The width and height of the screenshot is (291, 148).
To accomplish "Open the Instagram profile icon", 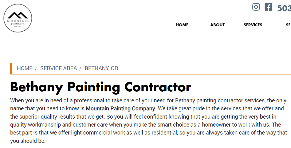I will 256,7.
